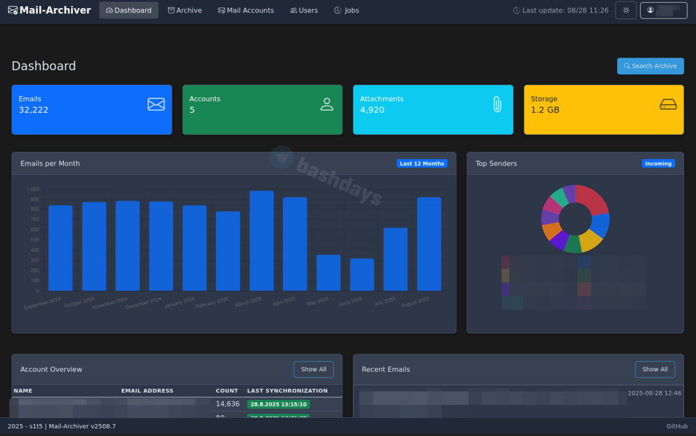Click the drive icon on Storage card

click(668, 104)
